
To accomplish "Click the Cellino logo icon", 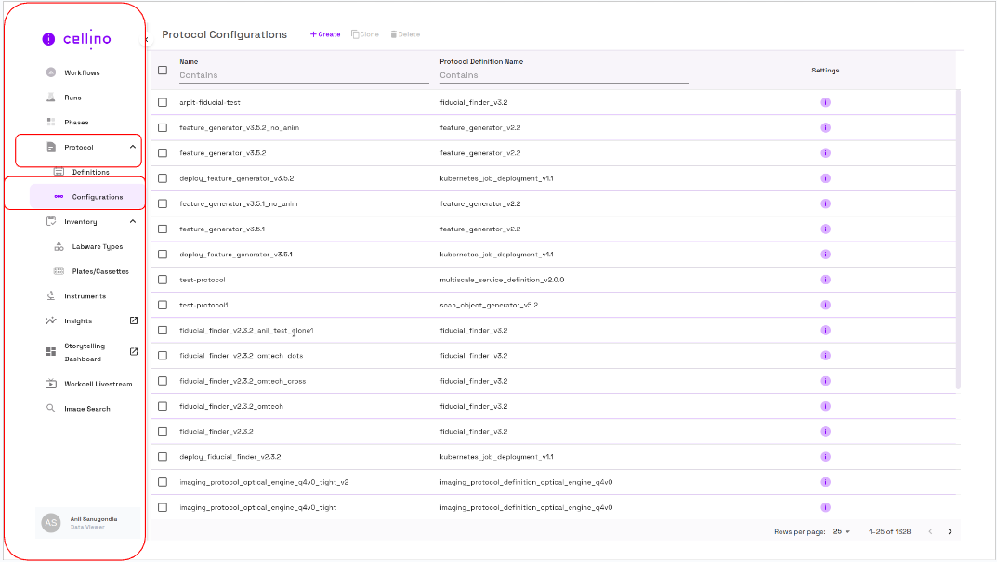I will (49, 39).
